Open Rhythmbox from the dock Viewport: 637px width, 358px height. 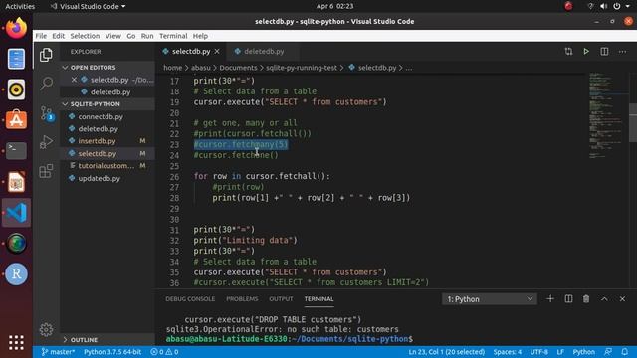(16, 89)
